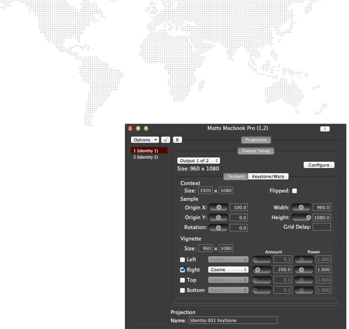Click the Projection header button

point(256,140)
